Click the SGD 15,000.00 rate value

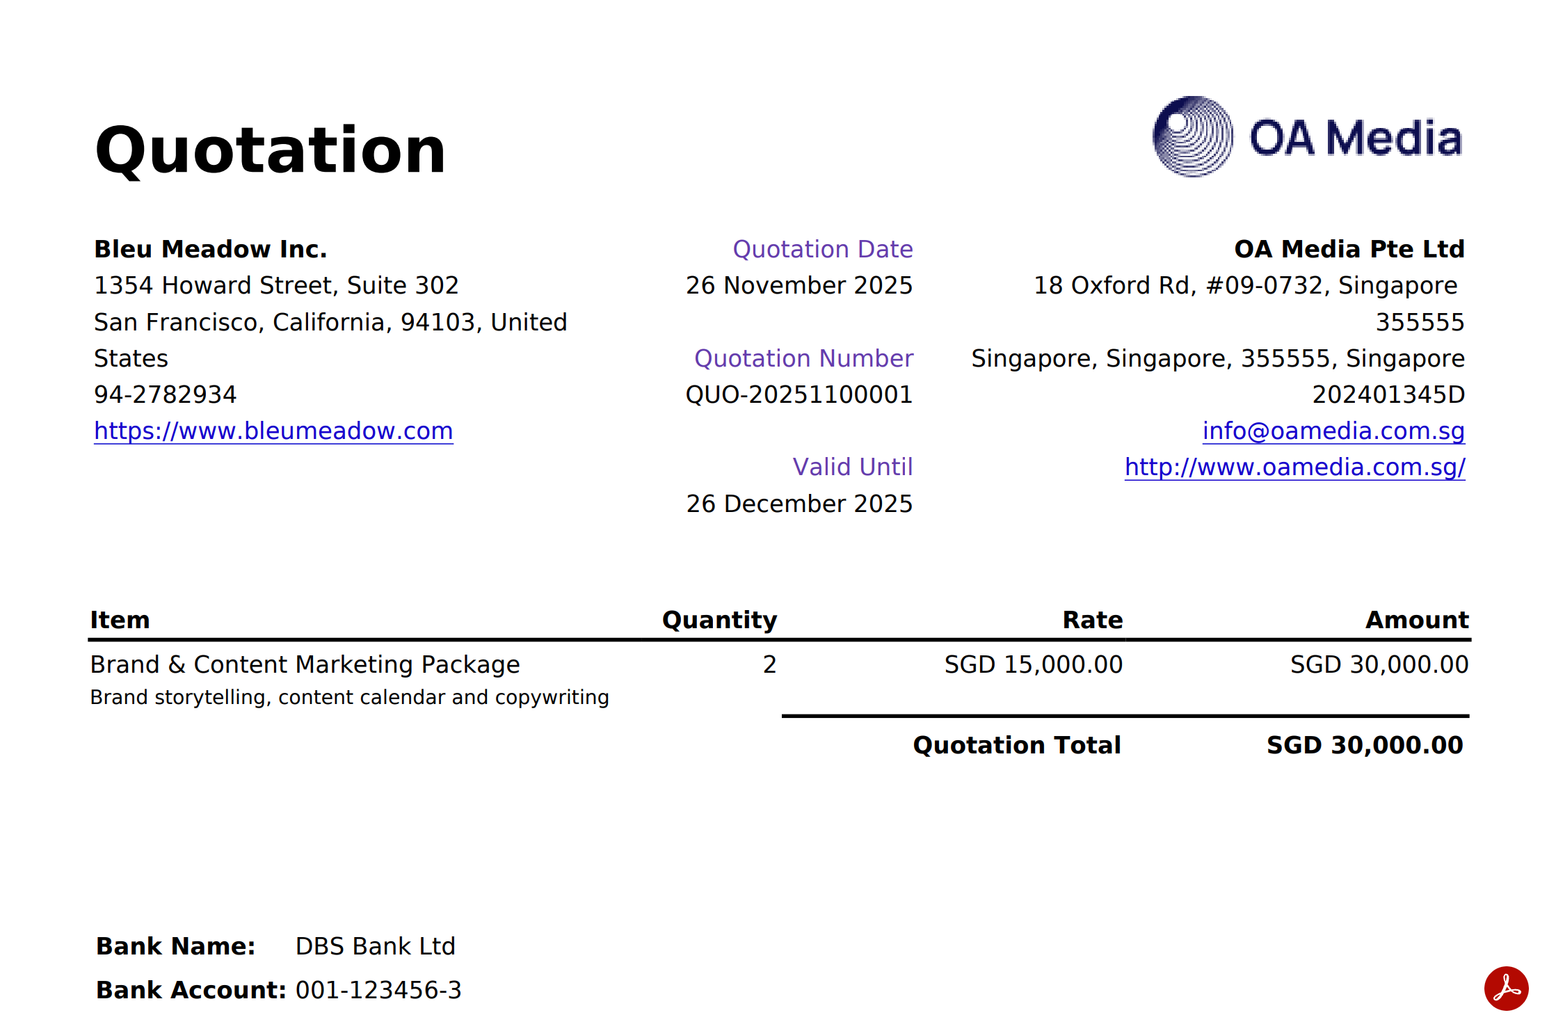click(x=1033, y=665)
